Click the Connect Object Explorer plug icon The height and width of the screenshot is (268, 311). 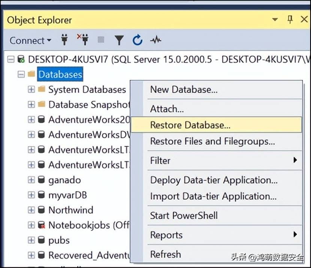click(x=64, y=40)
